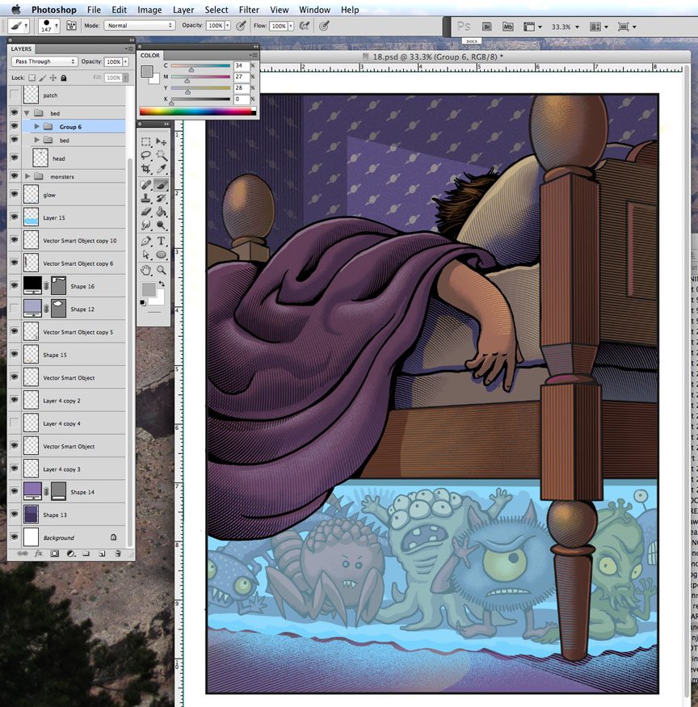Create new fill or adjustment layer

(x=70, y=553)
